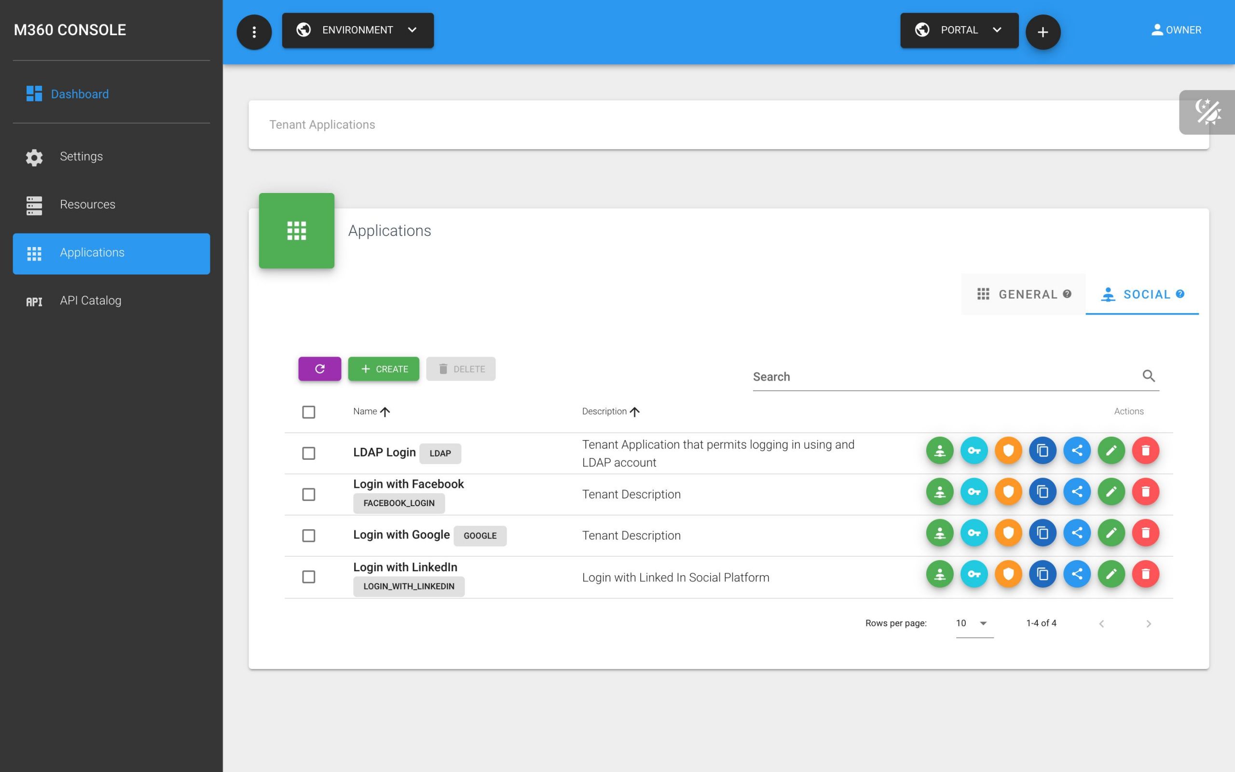The height and width of the screenshot is (772, 1235).
Task: Click the red delete icon for LDAP Login
Action: 1145,450
